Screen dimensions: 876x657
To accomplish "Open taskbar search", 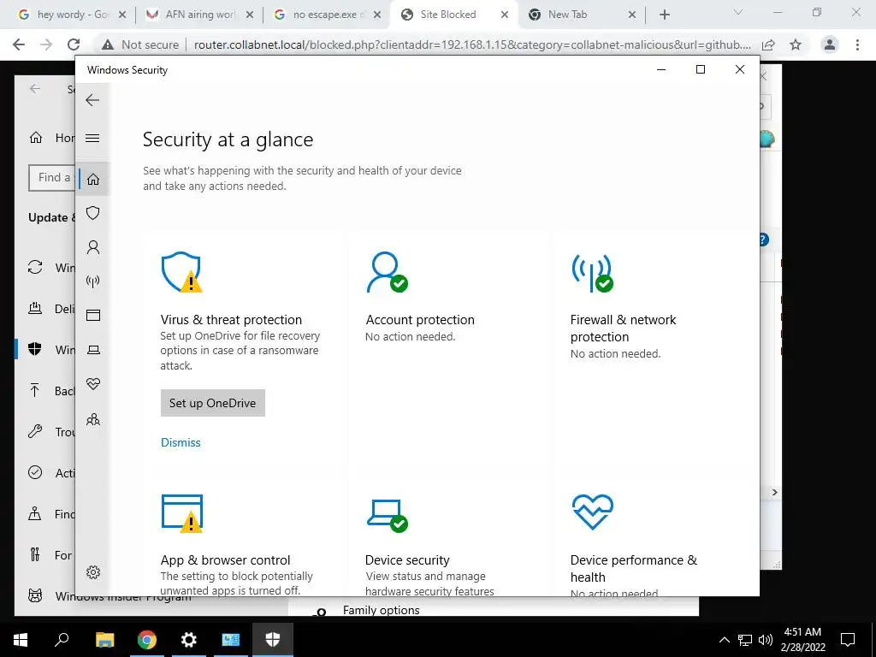I will click(62, 640).
